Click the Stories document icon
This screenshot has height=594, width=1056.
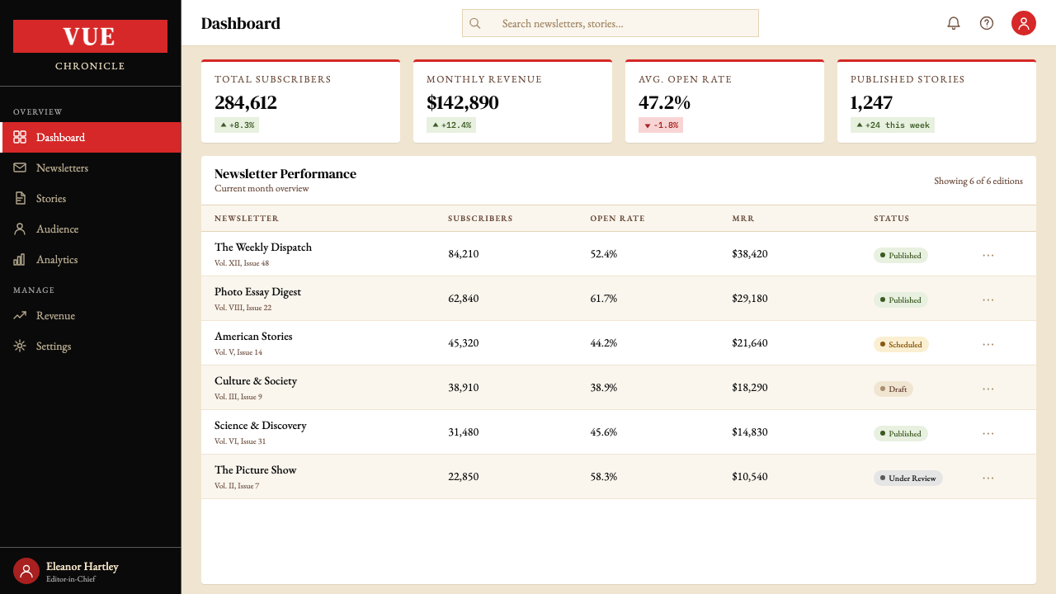click(20, 198)
